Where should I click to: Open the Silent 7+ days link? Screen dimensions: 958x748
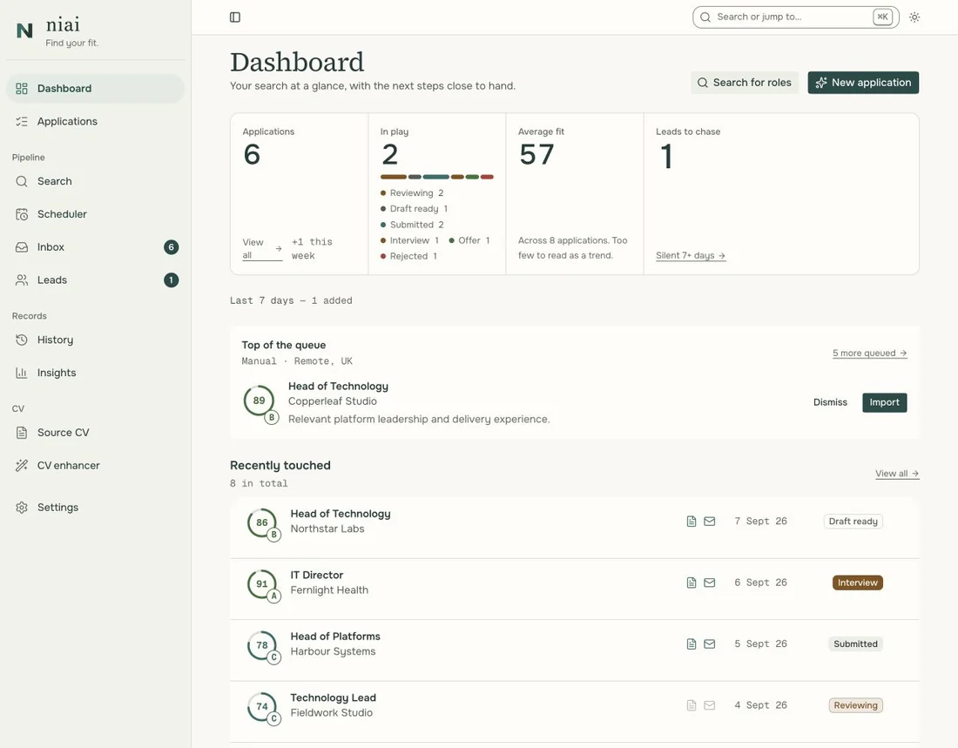tap(691, 255)
